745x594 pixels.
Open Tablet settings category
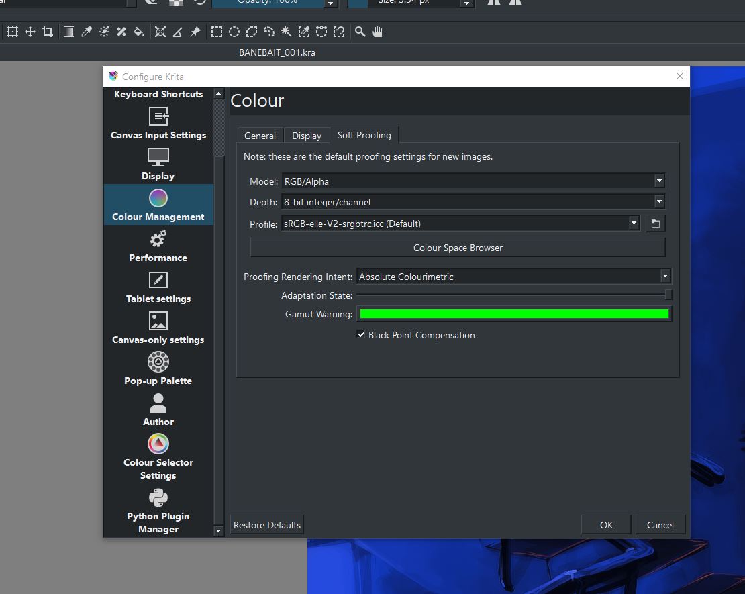pos(158,287)
